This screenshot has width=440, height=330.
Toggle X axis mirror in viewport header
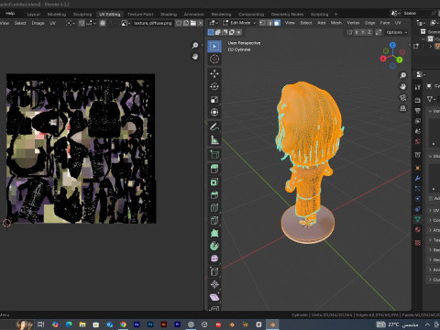[x=357, y=32]
